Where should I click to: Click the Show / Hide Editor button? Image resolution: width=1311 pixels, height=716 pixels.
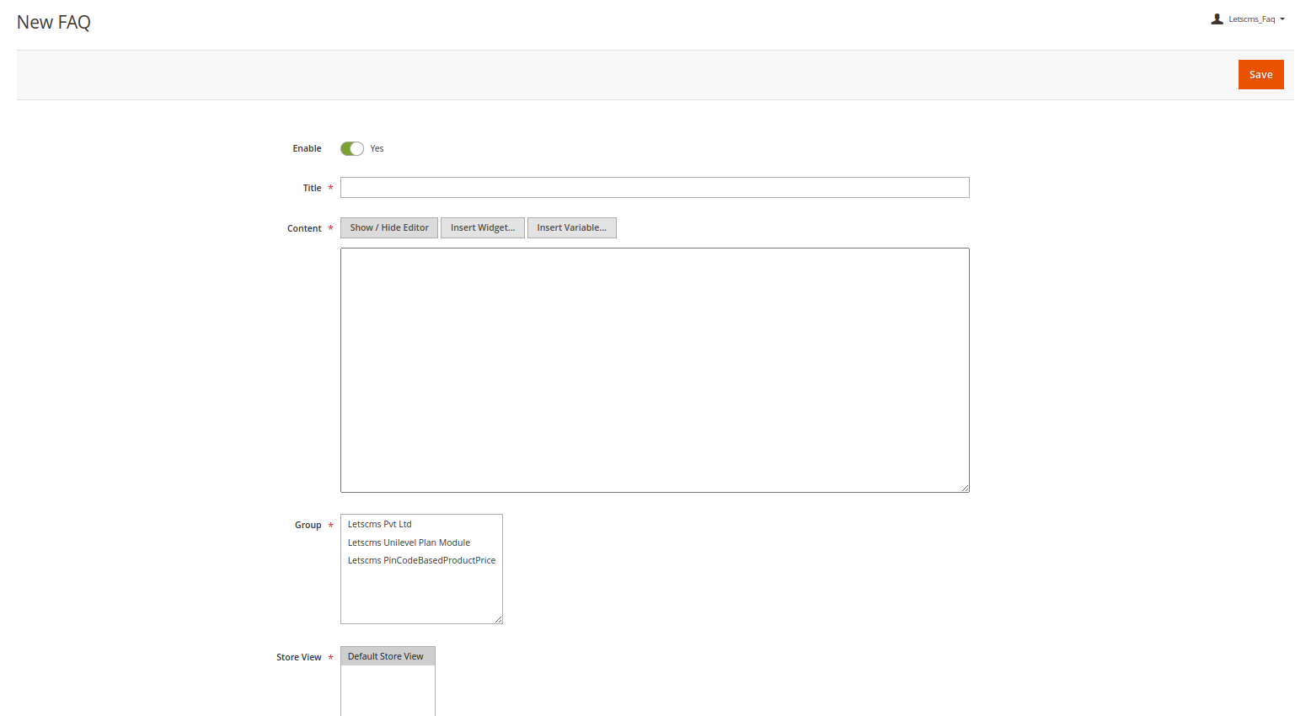click(x=388, y=227)
